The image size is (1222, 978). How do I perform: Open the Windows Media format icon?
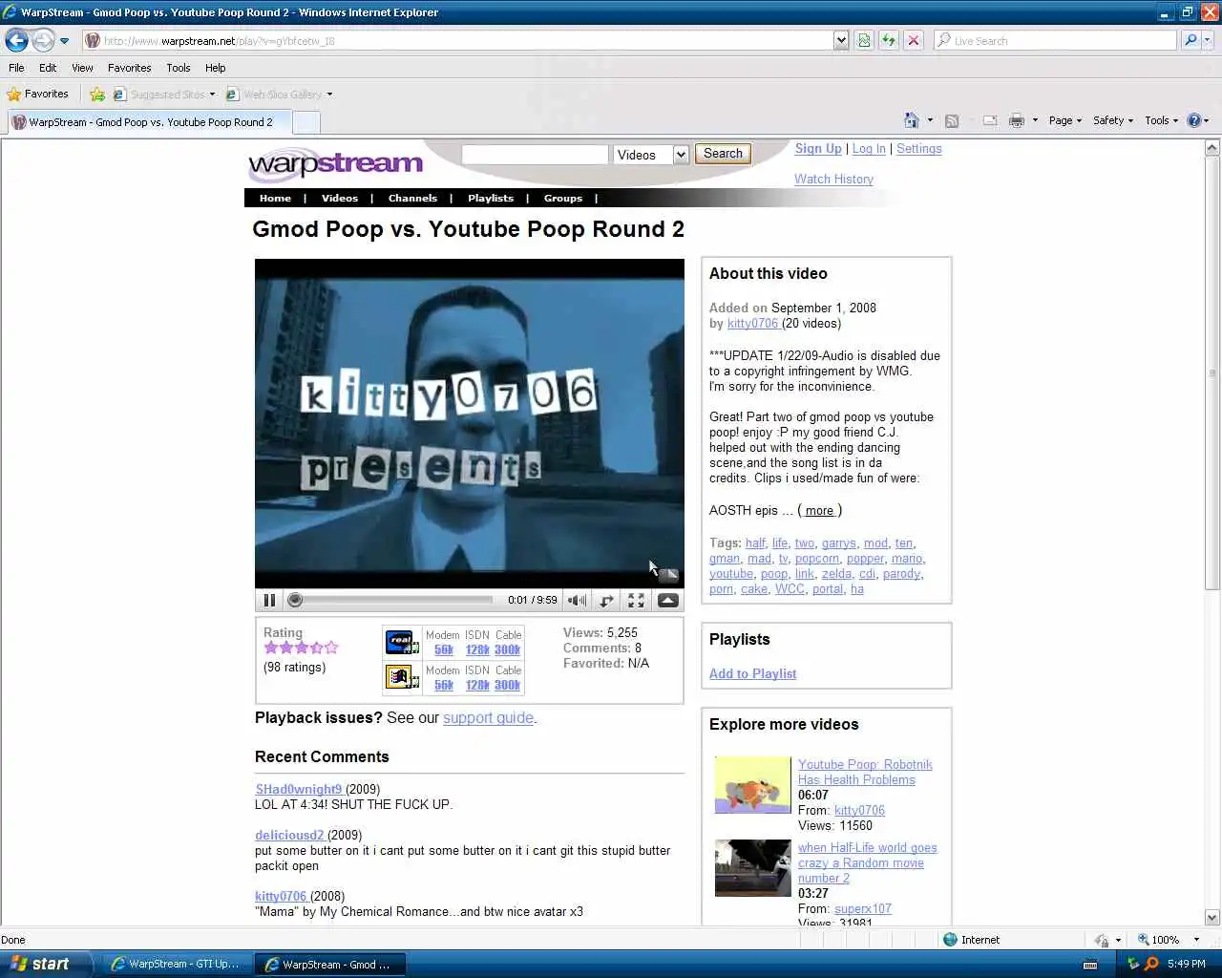401,677
